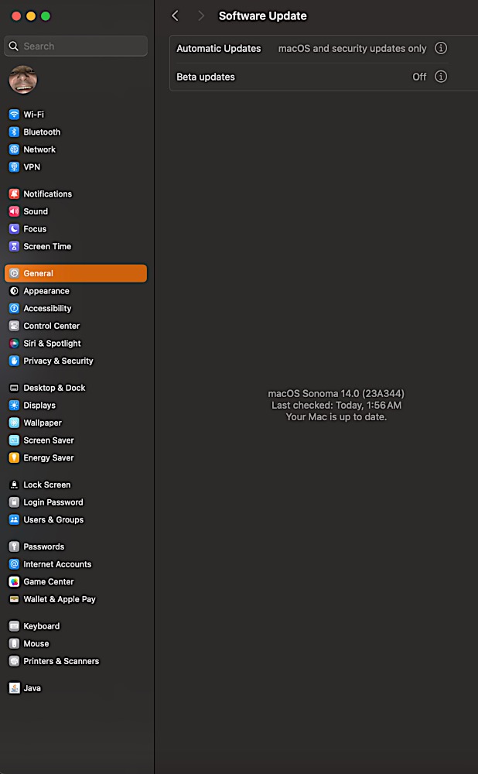Select Energy Saver in sidebar
Viewport: 478px width, 774px height.
49,458
